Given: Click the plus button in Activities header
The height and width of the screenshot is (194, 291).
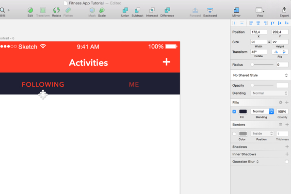Looking at the screenshot, I should [x=166, y=62].
